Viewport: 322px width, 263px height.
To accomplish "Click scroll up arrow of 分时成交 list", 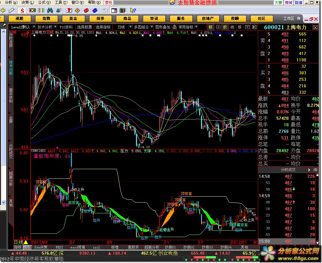I will 318,175.
